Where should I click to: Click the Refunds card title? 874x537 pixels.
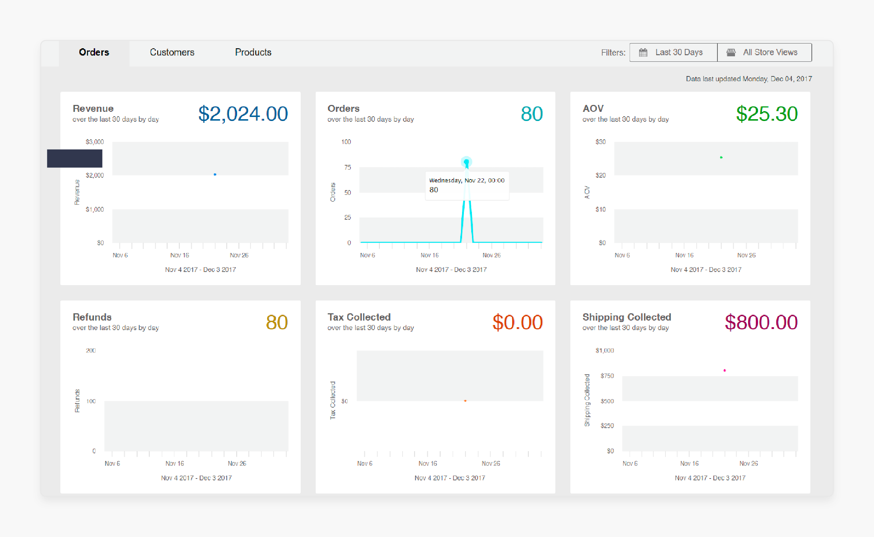click(92, 317)
